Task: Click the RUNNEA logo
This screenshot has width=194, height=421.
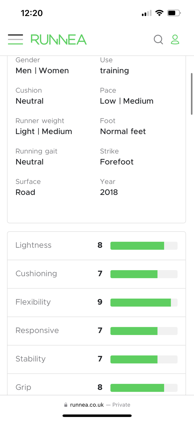Action: 59,39
